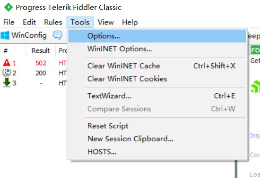Click the speech bubble comment icon
Image resolution: width=260 pixels, height=178 pixels.
58,35
